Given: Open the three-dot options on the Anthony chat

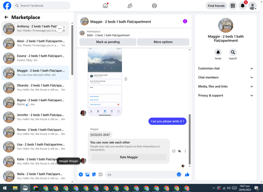Looking at the screenshot, I should tap(59, 28).
